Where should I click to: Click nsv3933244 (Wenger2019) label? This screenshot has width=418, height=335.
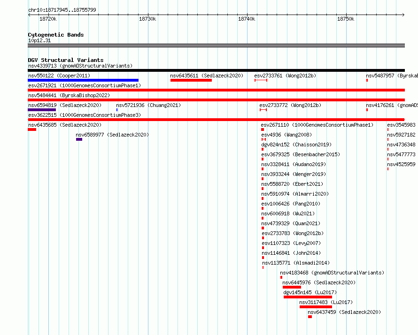pos(294,174)
